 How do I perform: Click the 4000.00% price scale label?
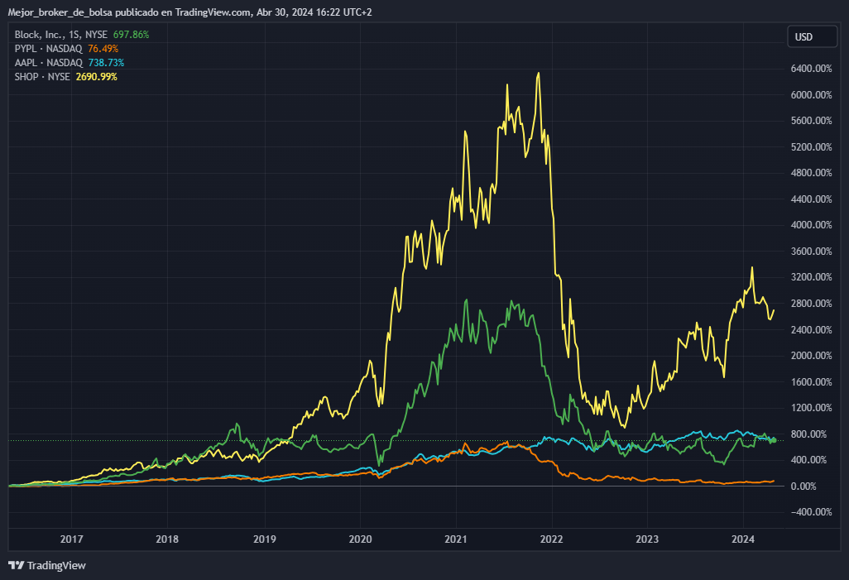tap(811, 225)
